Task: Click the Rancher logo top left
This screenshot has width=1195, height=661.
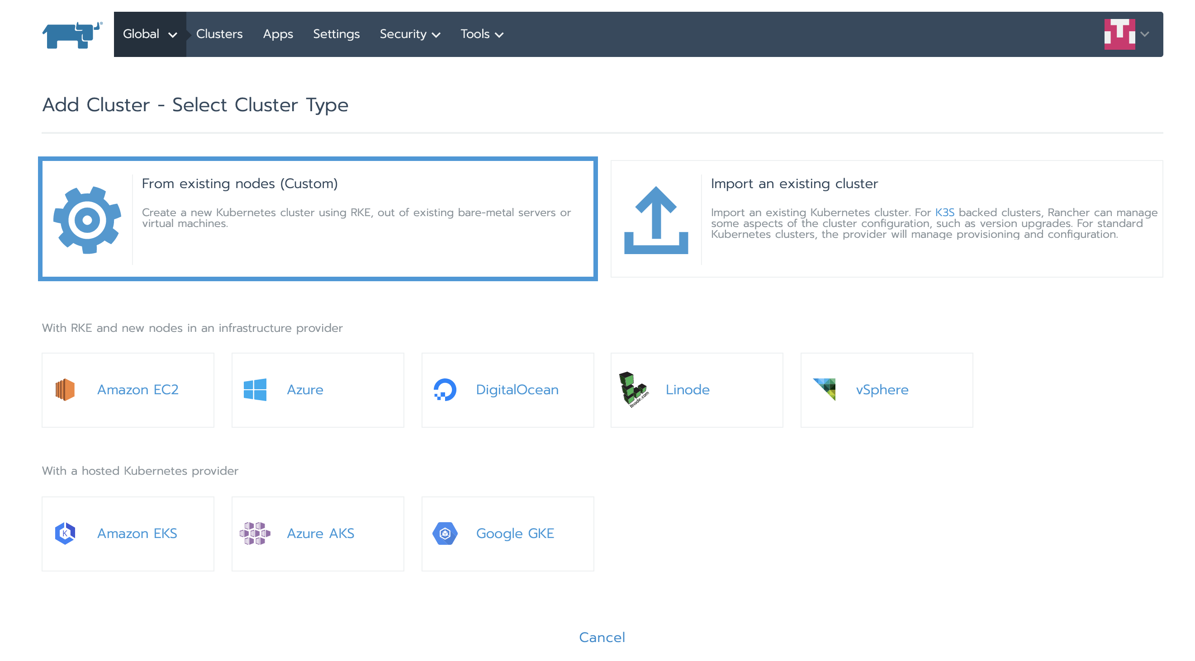Action: 69,33
